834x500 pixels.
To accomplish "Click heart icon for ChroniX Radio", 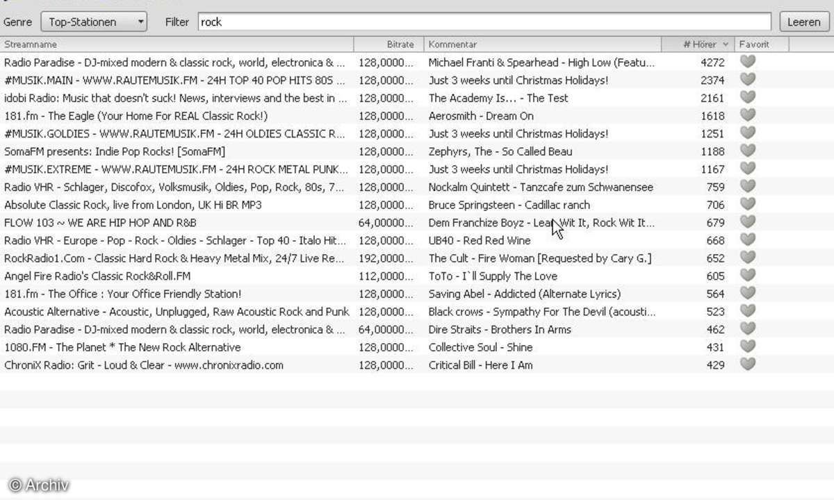I will click(747, 365).
